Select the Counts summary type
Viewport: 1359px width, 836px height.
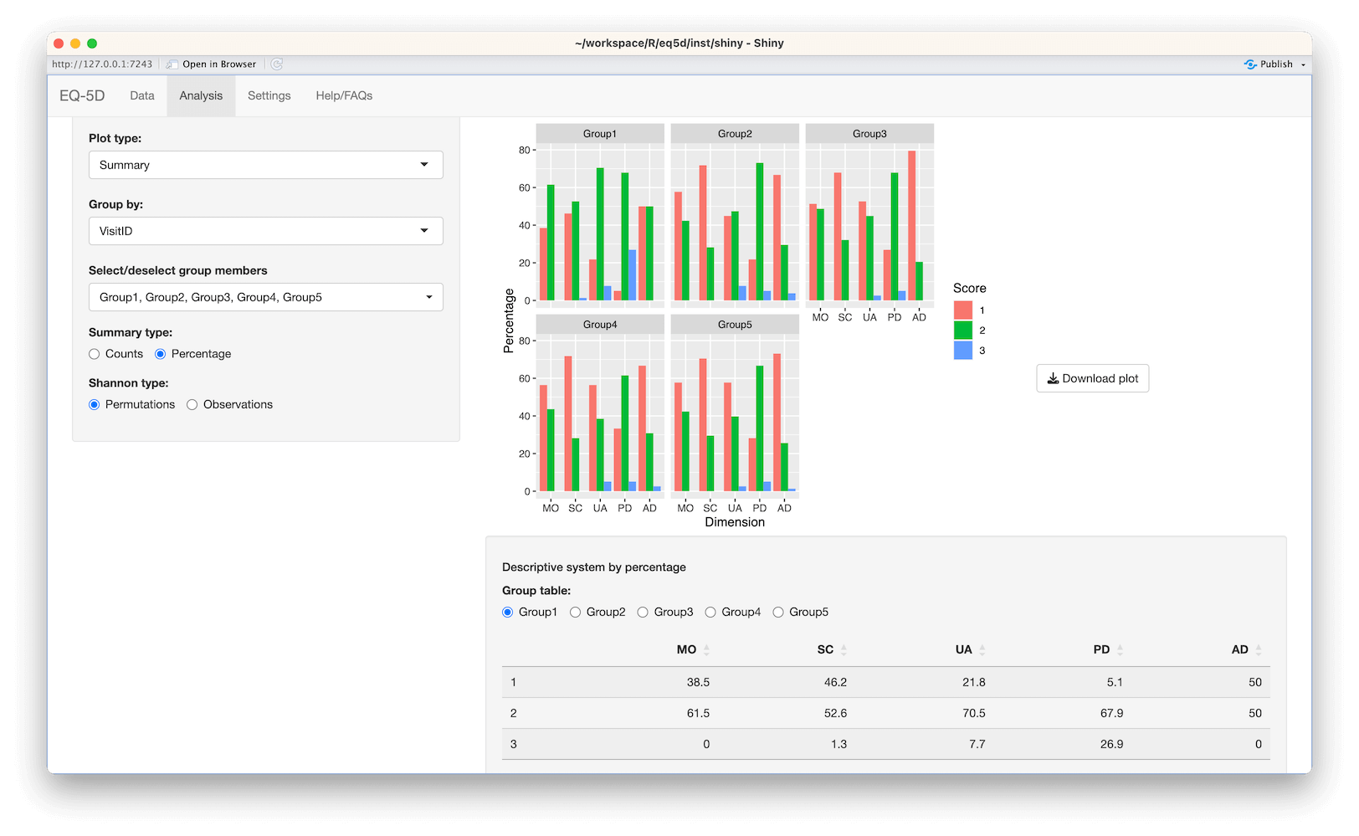click(x=95, y=354)
